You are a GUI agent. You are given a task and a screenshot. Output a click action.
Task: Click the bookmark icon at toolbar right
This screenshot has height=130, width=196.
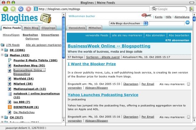click(191, 9)
